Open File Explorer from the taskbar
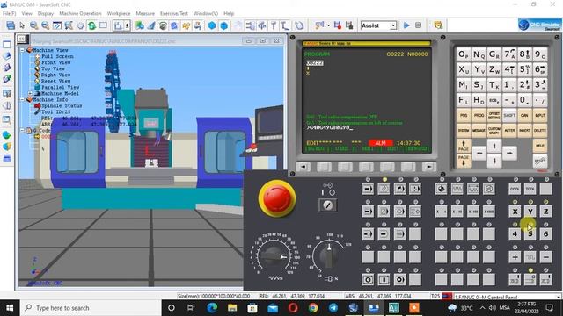 point(232,308)
